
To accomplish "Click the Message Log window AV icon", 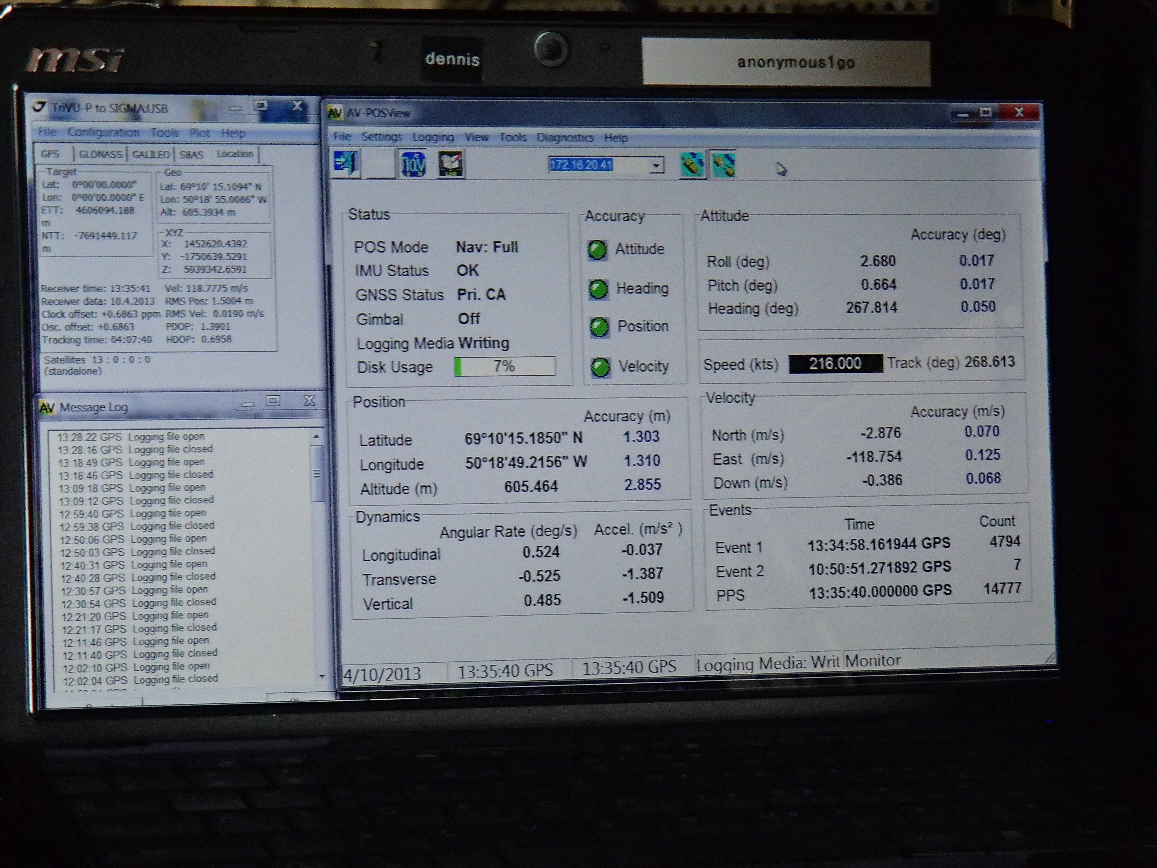I will pos(47,407).
